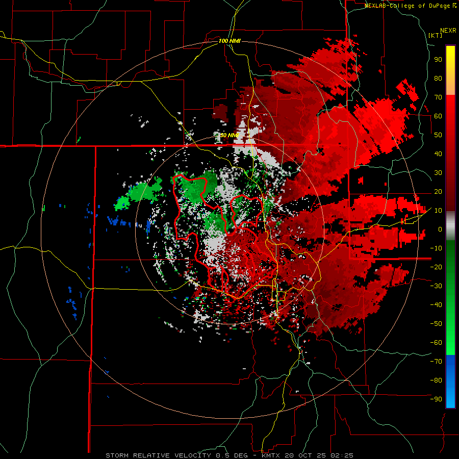Click the STORM RELATIVE VELOCITY caption text

pyautogui.click(x=160, y=455)
